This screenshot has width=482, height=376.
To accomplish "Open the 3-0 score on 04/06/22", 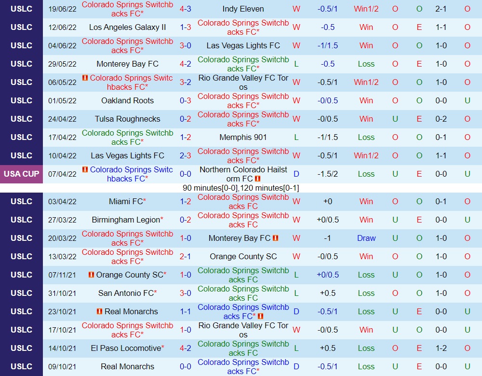I will click(186, 45).
